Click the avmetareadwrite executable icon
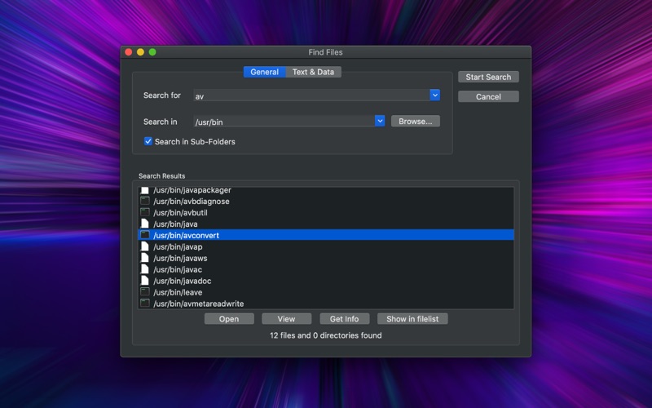652x408 pixels. [145, 303]
